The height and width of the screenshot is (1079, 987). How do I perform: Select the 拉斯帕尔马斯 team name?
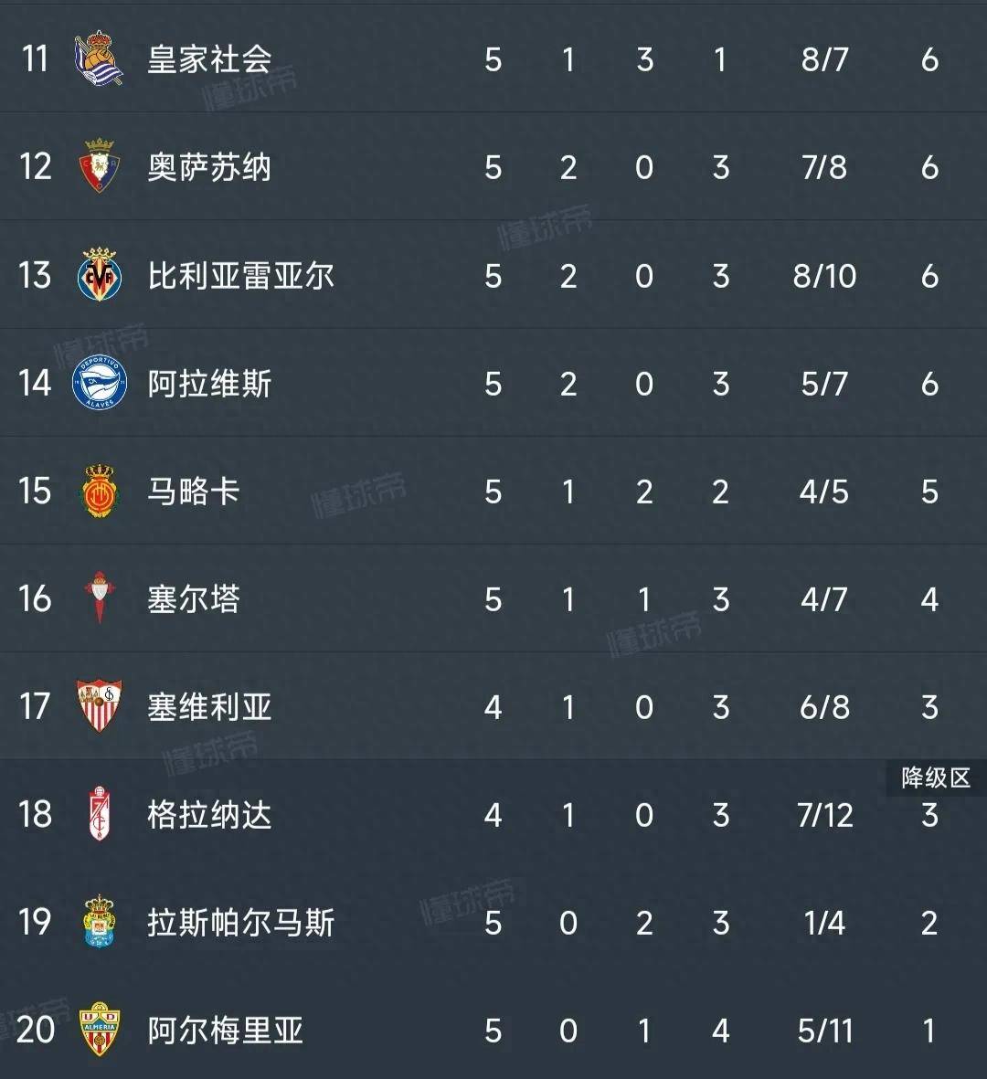click(x=241, y=922)
